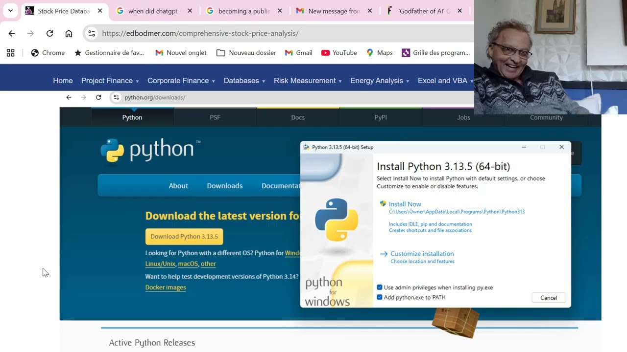Expand the Risk Measurement menu
627x352 pixels.
click(308, 81)
